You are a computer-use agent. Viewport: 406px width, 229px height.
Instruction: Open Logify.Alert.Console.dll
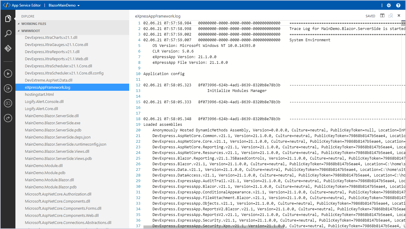click(x=44, y=101)
